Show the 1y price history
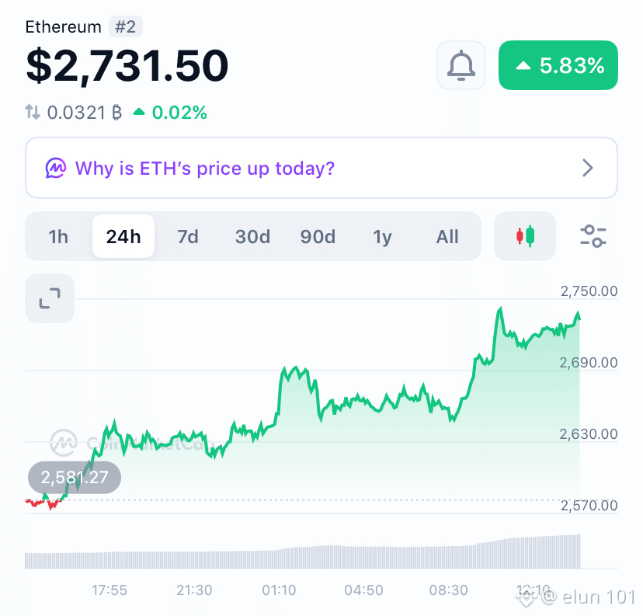 pyautogui.click(x=382, y=237)
